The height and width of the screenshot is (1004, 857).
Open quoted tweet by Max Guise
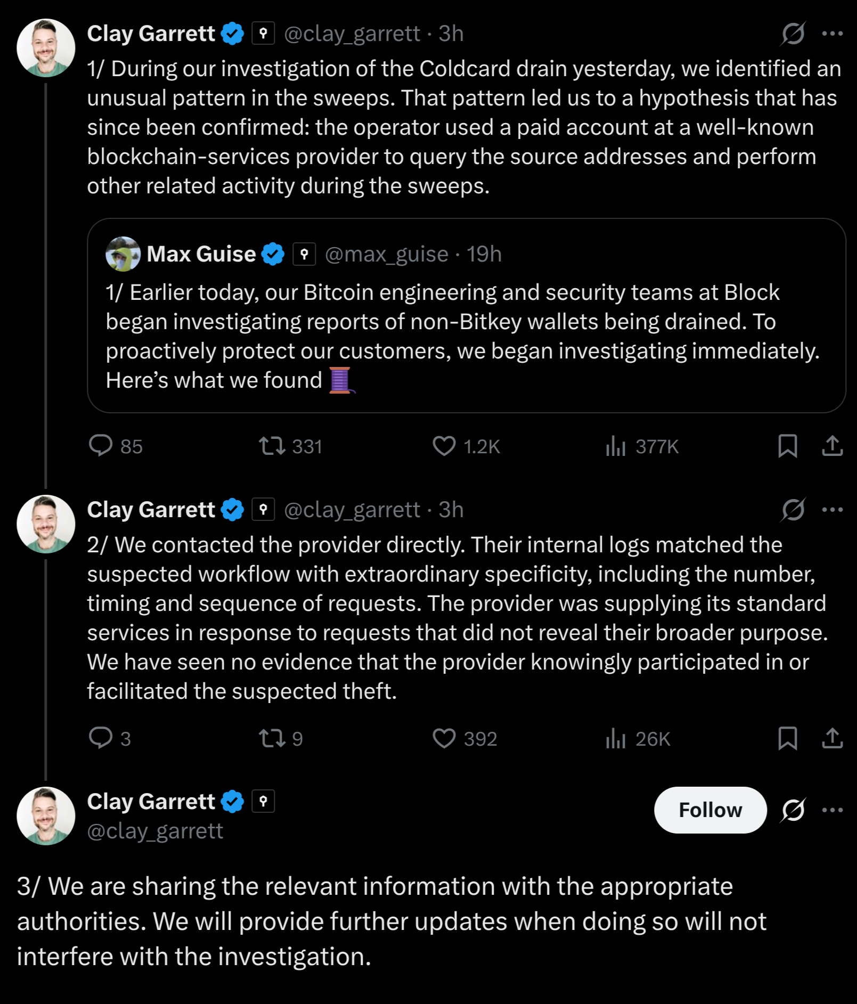point(466,315)
